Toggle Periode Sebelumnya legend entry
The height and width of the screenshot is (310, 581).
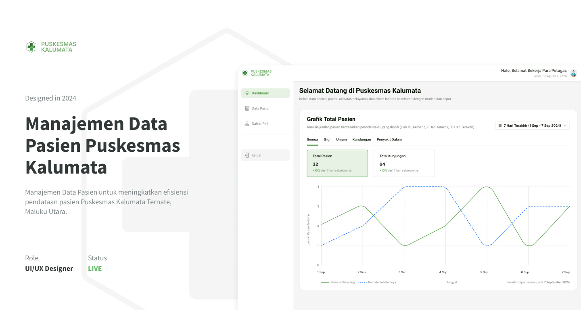(x=377, y=283)
